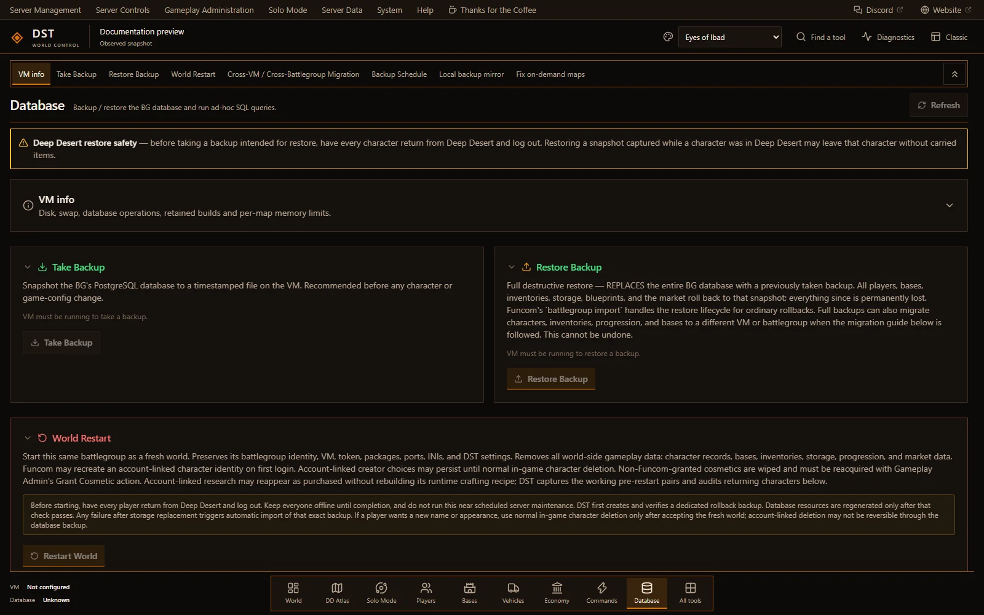Click the theme palette icon

(x=668, y=37)
